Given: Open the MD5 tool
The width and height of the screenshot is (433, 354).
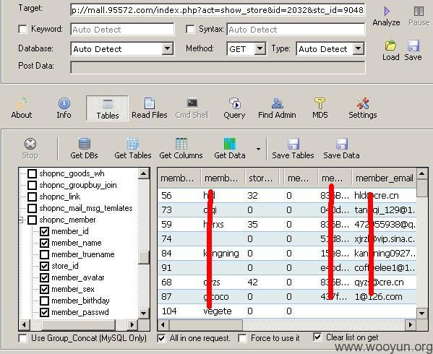Looking at the screenshot, I should 320,108.
